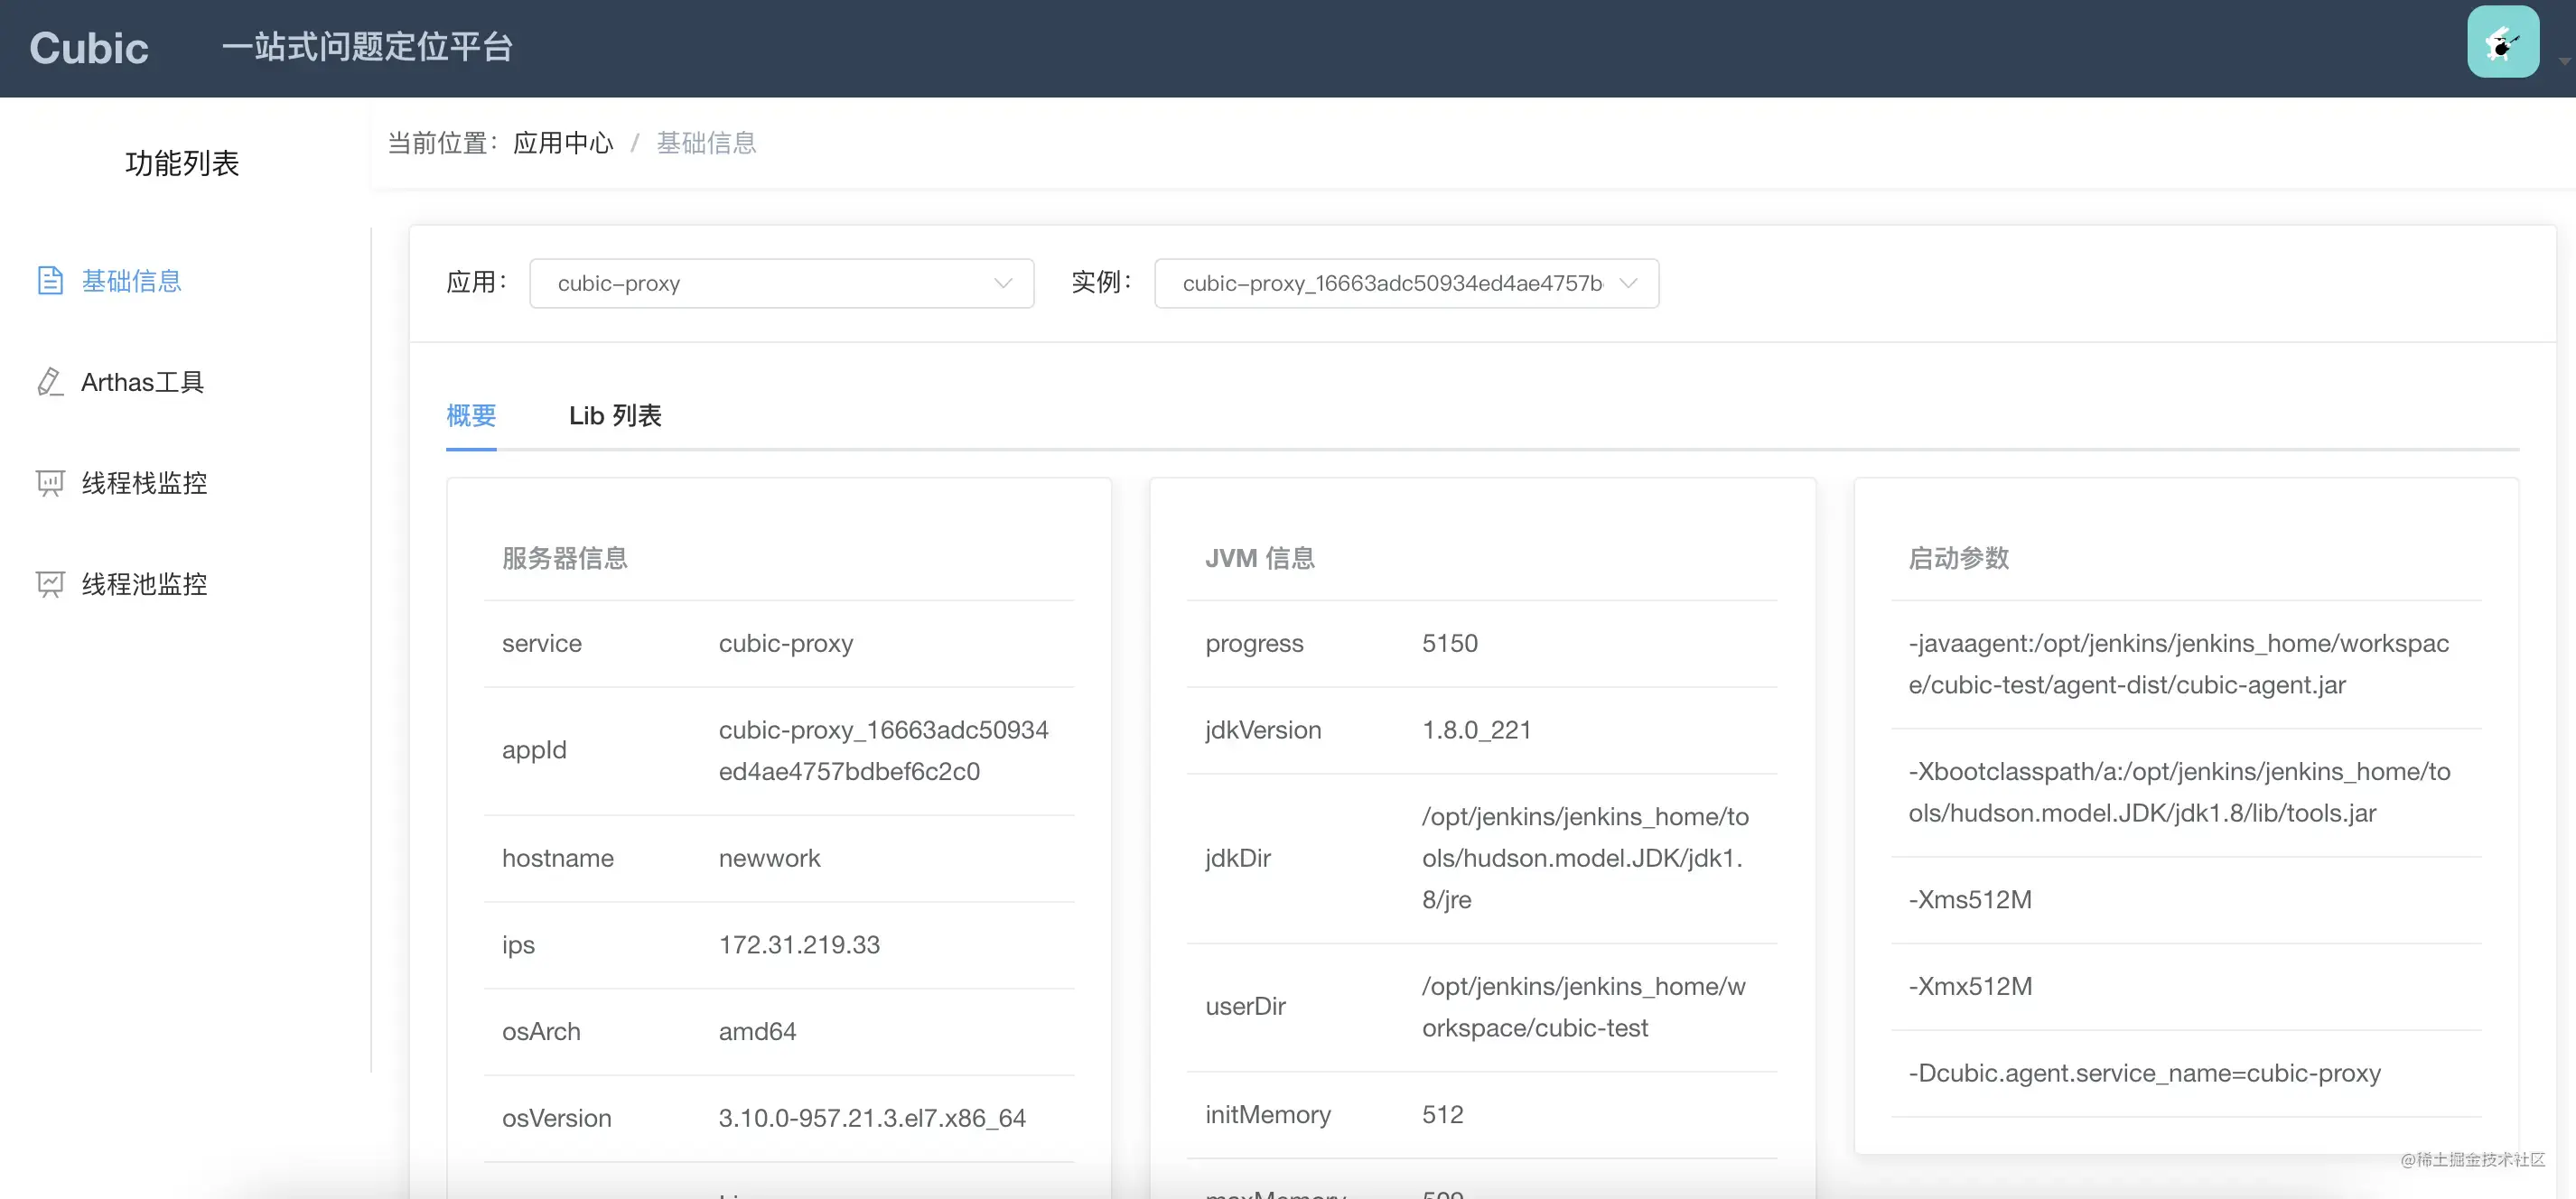2576x1199 pixels.
Task: Click the 基础信息 document icon in sidebar
Action: 50,281
